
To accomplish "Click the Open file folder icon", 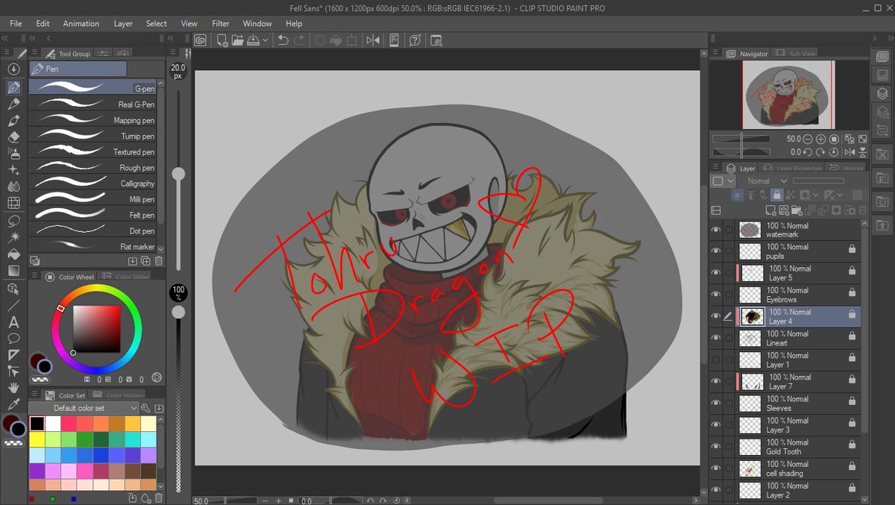I will 237,40.
